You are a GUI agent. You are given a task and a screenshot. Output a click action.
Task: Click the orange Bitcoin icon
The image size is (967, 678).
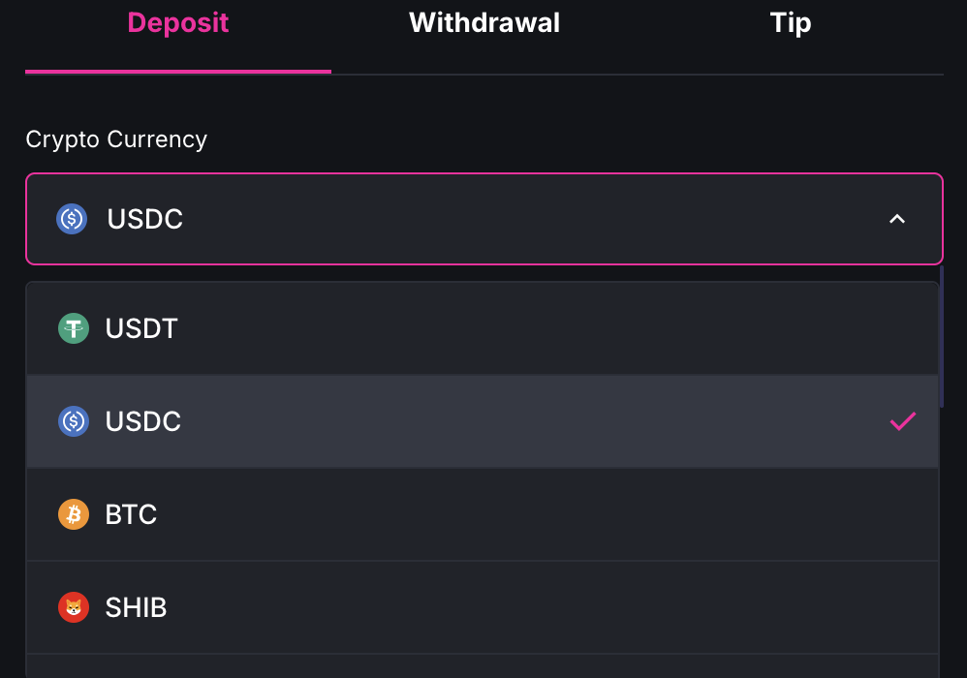(74, 514)
